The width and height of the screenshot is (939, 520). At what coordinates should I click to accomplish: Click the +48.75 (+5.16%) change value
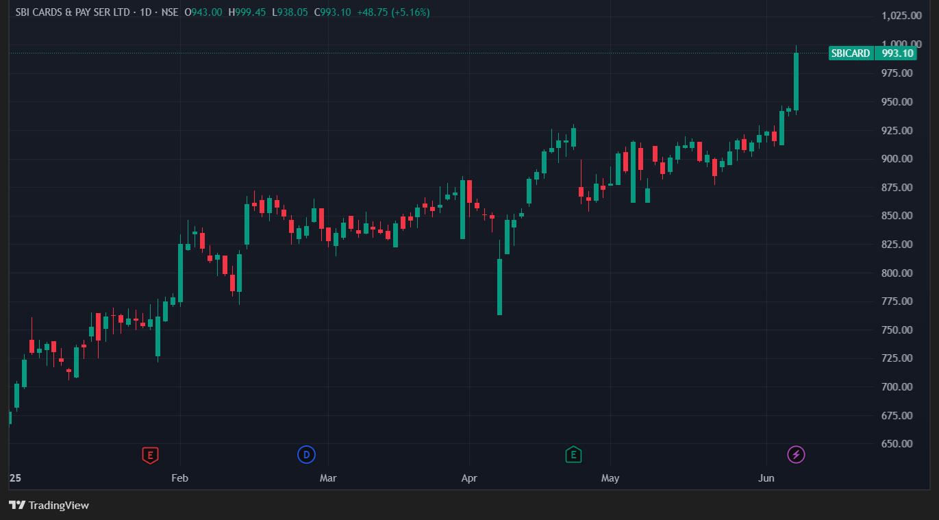[x=393, y=12]
